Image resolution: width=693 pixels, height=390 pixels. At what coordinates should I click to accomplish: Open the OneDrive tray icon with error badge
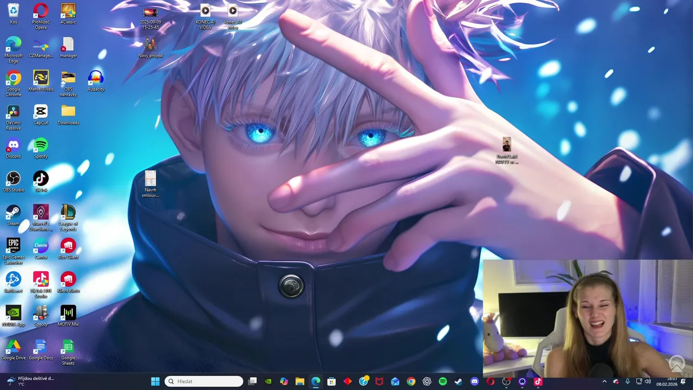pyautogui.click(x=616, y=381)
